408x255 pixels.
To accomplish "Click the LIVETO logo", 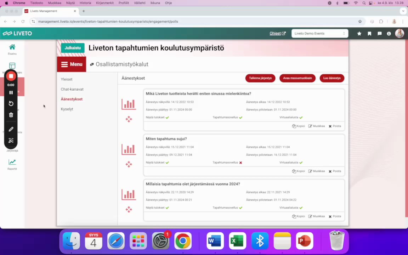I will pos(17,33).
